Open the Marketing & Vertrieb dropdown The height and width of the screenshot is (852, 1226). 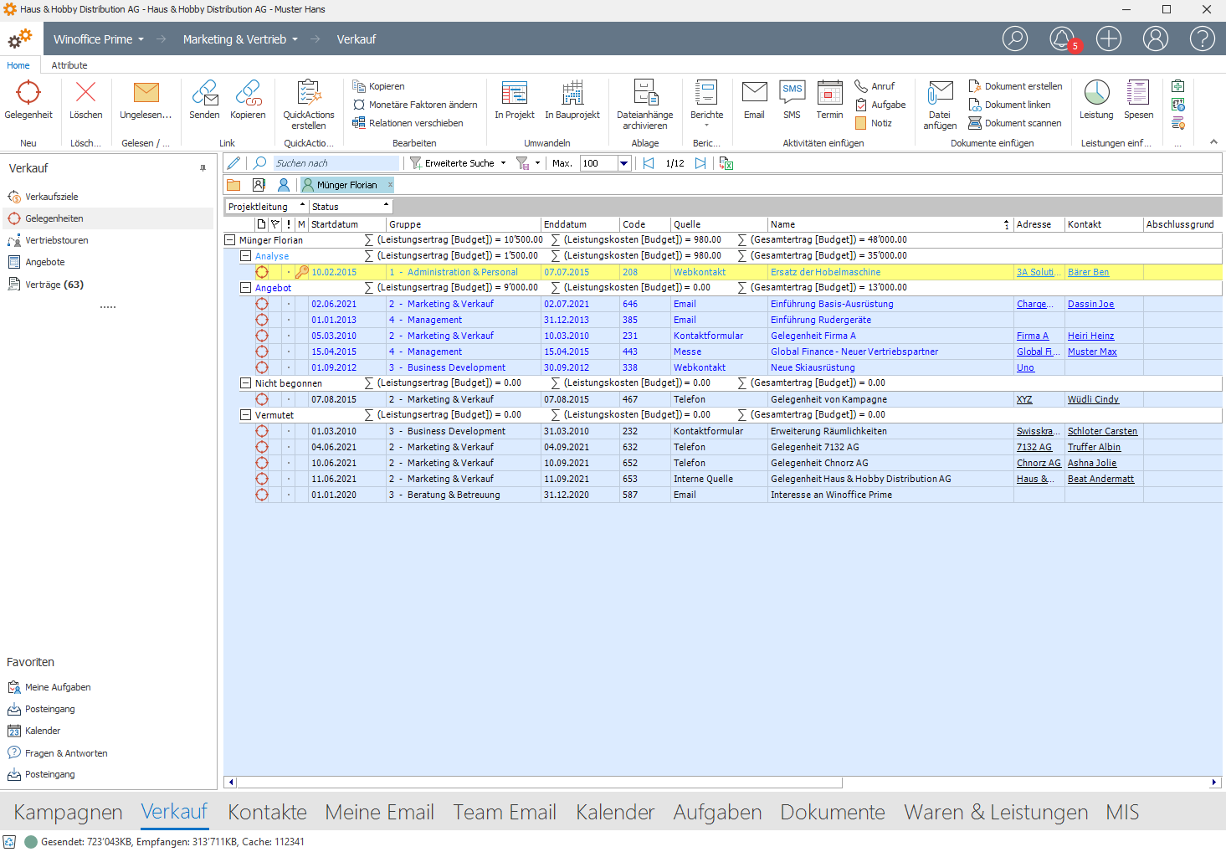tap(240, 39)
